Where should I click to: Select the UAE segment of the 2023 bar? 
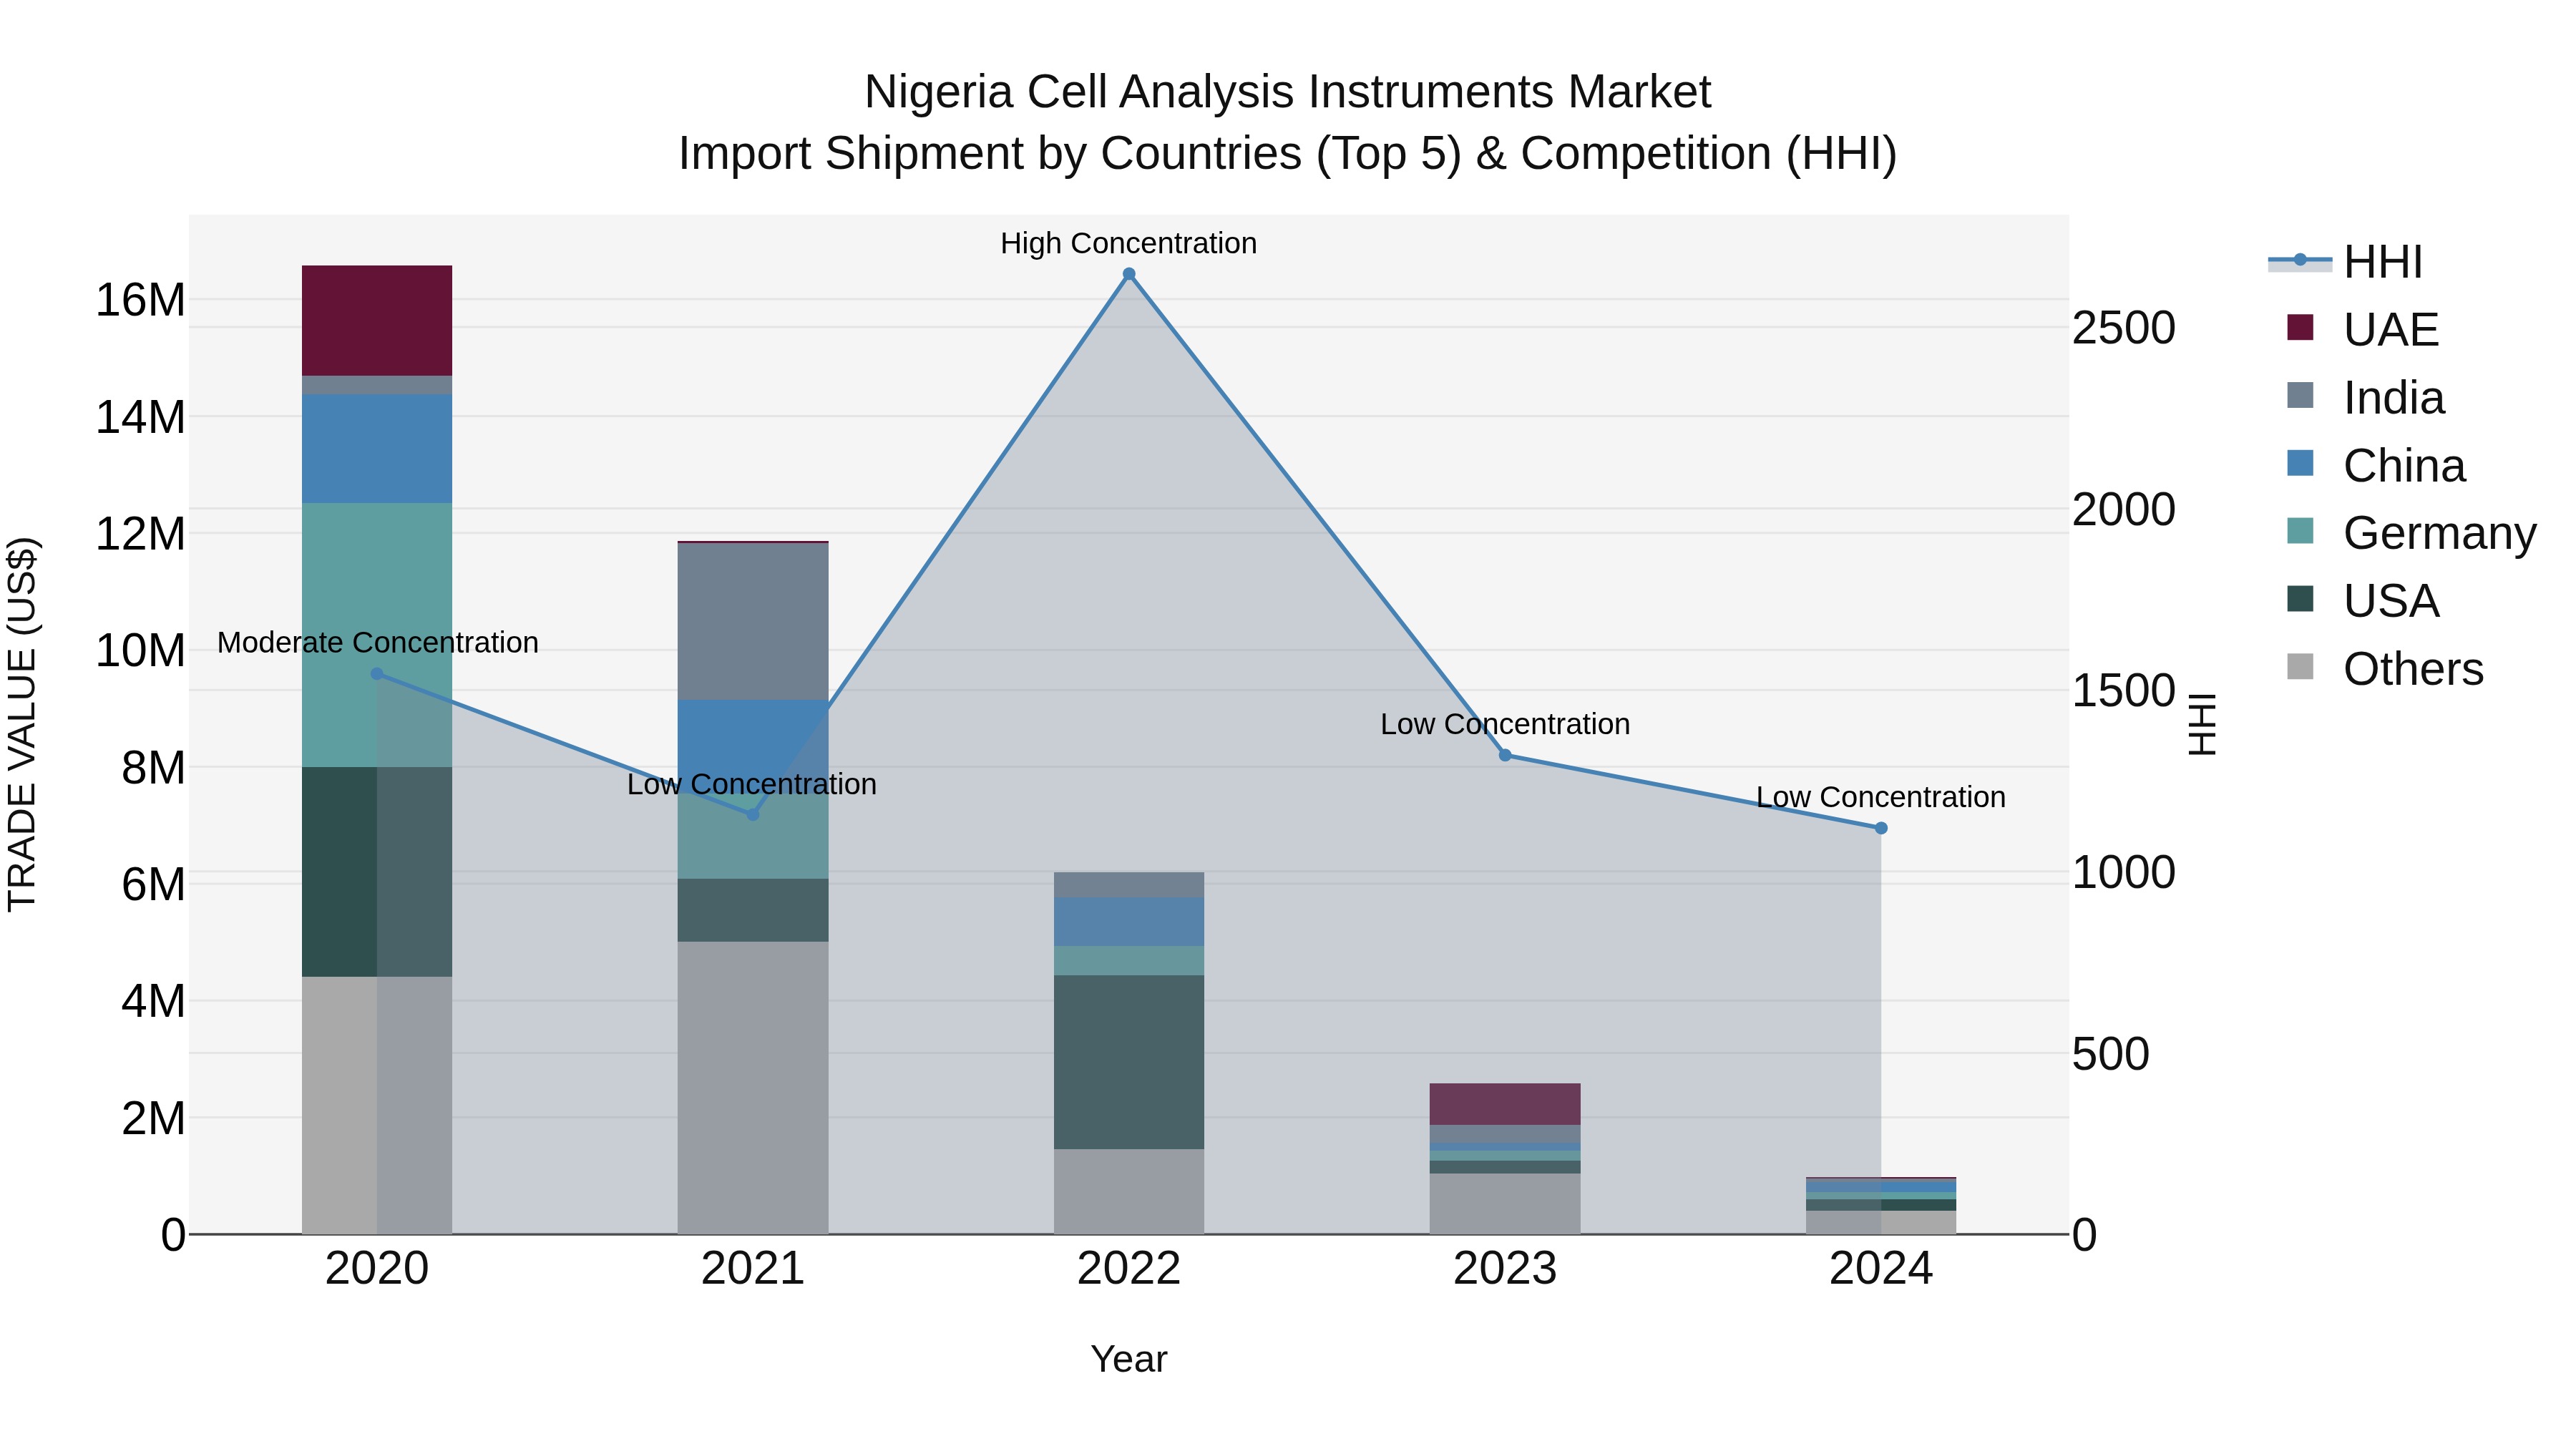pos(1505,1104)
